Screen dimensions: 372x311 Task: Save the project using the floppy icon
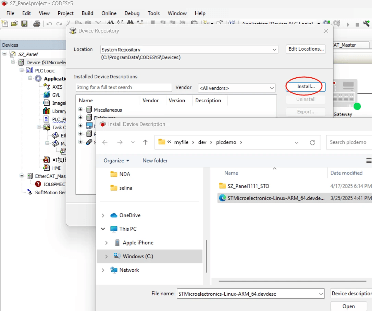point(24,24)
